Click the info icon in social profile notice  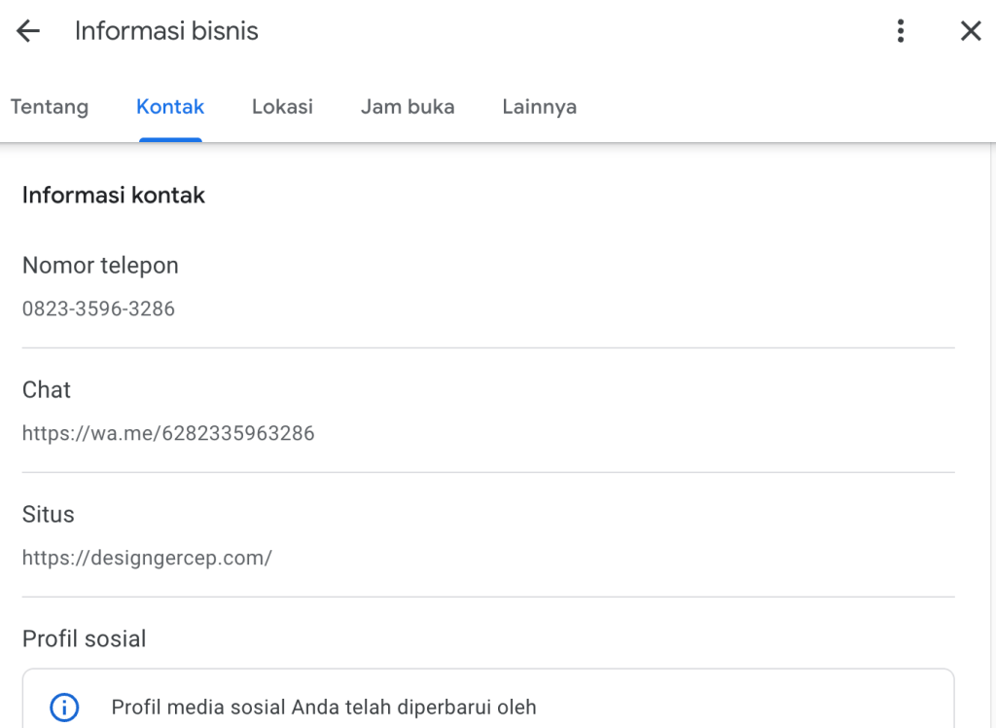63,708
